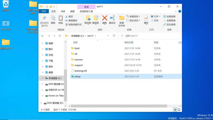
Task: Click the Rename icon
Action: point(112,18)
